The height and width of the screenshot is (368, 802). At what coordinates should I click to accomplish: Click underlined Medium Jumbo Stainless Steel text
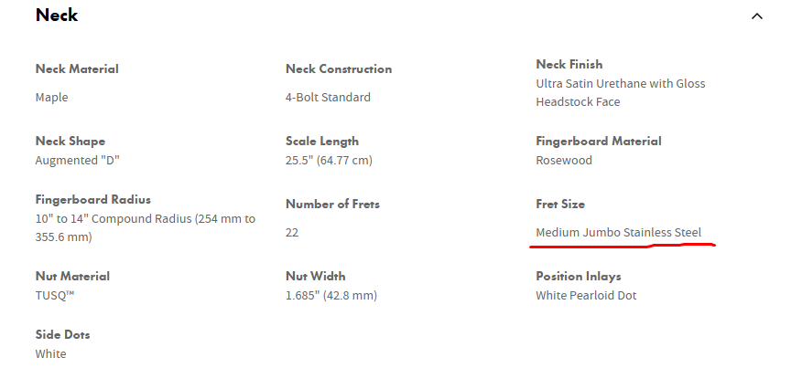619,232
